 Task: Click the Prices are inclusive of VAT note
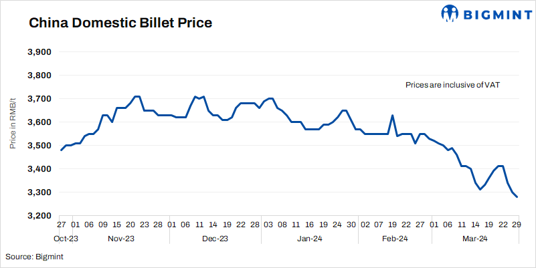coord(453,86)
